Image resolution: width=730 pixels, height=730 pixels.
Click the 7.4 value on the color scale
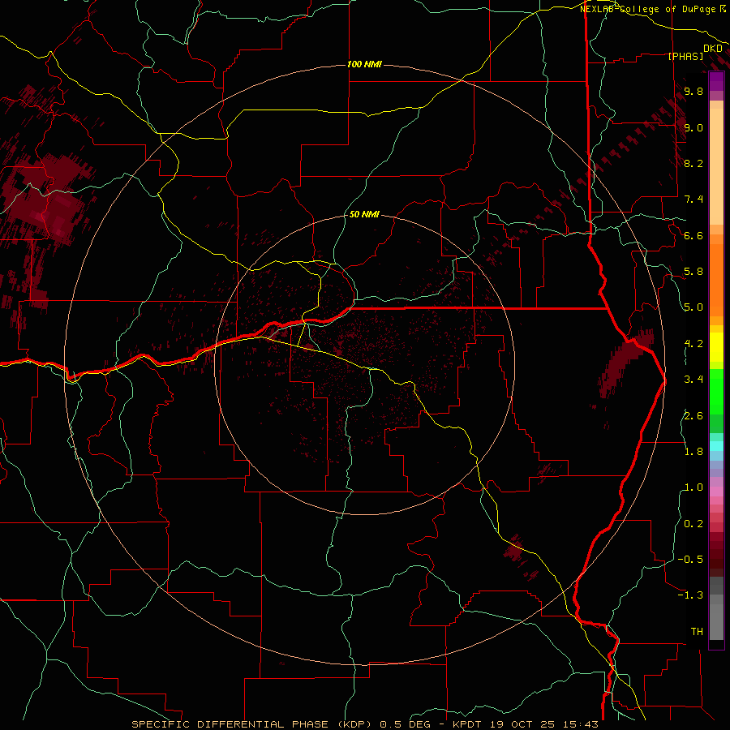tap(693, 200)
